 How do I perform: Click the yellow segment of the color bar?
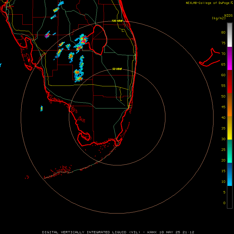(x=230, y=128)
